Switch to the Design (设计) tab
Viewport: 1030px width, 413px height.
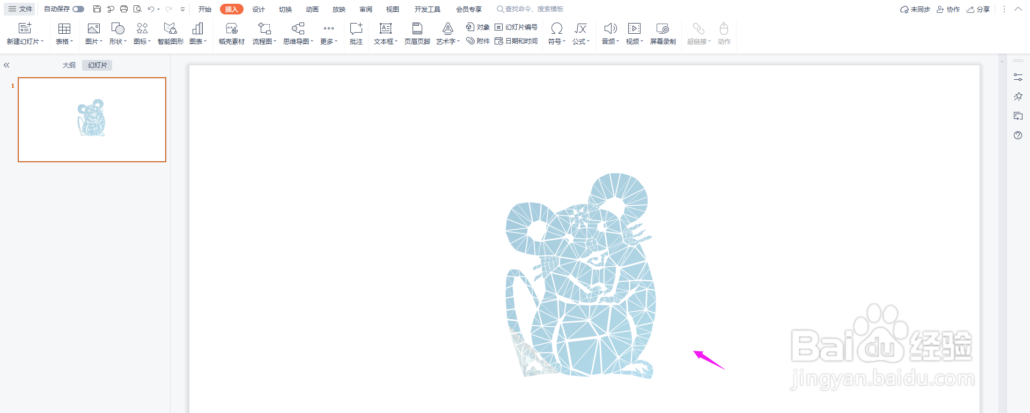click(259, 9)
